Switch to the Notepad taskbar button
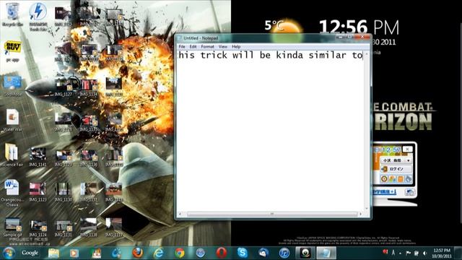The width and height of the screenshot is (462, 260). 326,253
